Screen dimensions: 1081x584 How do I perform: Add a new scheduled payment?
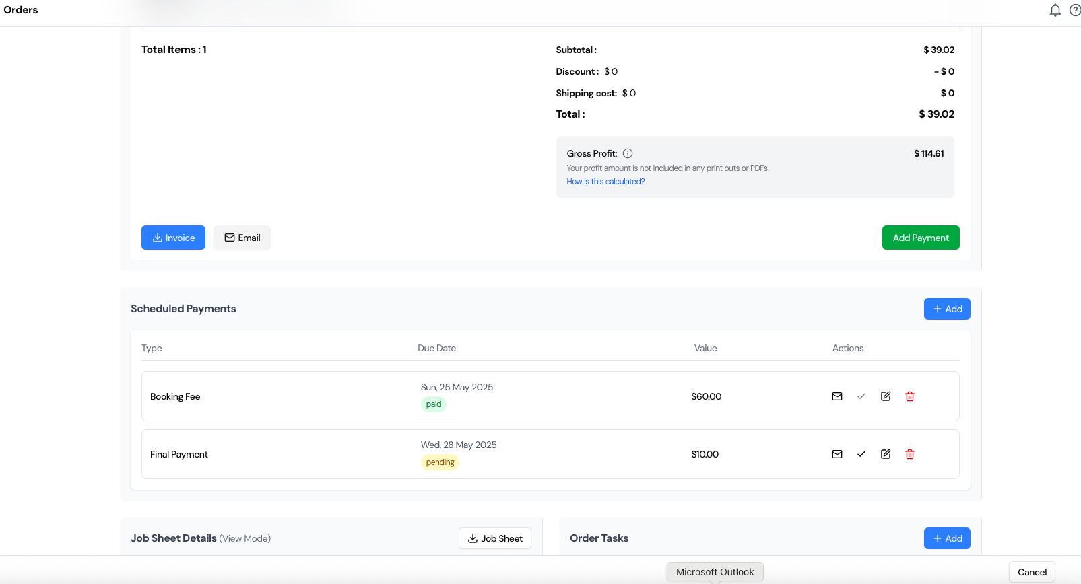(946, 309)
